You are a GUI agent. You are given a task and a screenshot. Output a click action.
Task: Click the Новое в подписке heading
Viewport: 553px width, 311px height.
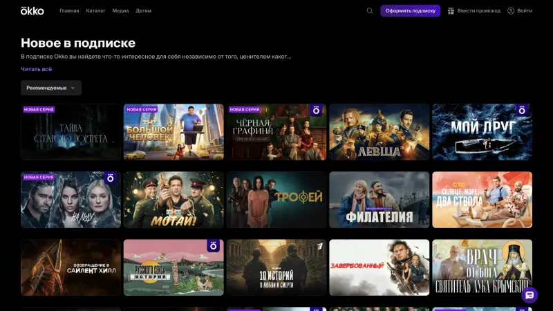click(x=78, y=43)
